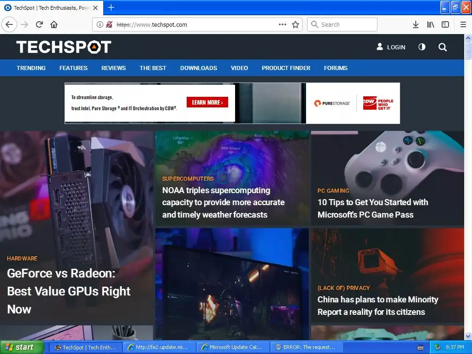Image resolution: width=472 pixels, height=354 pixels.
Task: Click the scrollbar up arrow
Action: point(468,38)
